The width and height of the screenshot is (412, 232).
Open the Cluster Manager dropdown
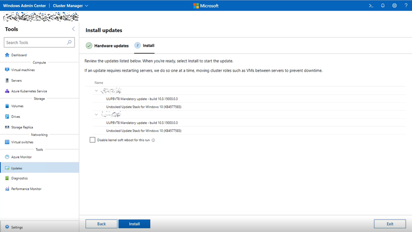(70, 6)
